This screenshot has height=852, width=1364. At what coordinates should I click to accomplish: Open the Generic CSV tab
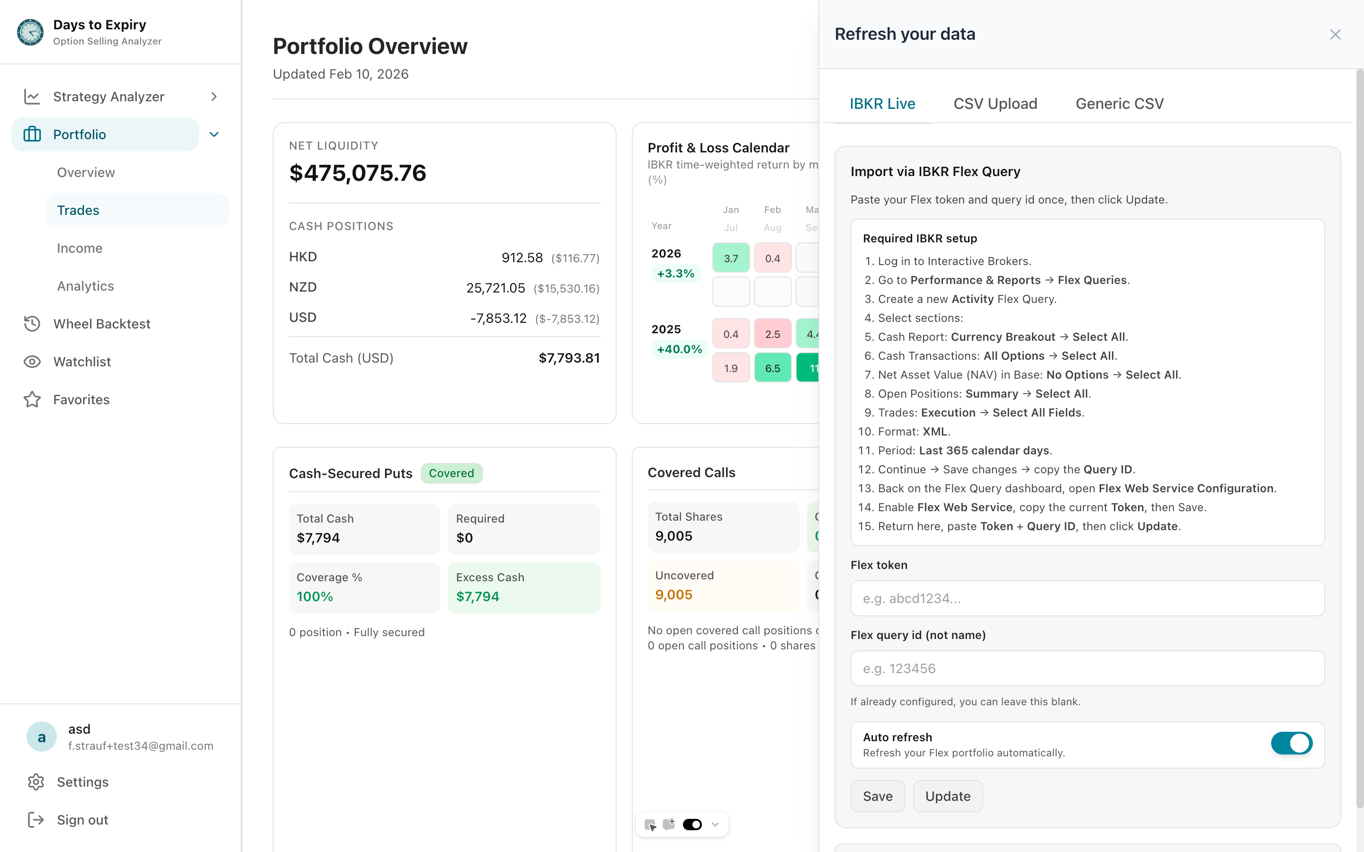point(1120,103)
